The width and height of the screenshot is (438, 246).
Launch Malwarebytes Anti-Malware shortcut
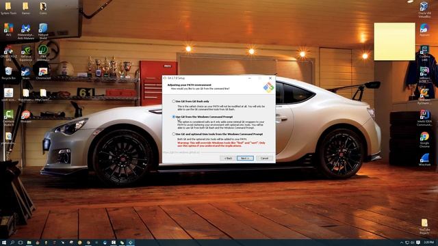(x=26, y=31)
